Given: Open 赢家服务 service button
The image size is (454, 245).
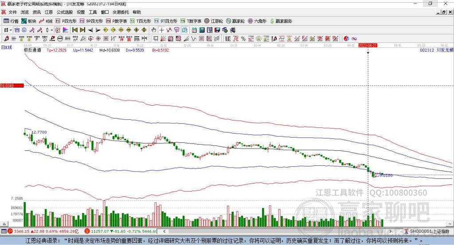Looking at the screenshot, I should [x=281, y=21].
